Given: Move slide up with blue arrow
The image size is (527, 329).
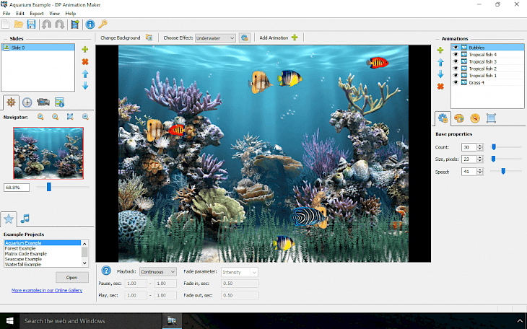Looking at the screenshot, I should point(85,74).
